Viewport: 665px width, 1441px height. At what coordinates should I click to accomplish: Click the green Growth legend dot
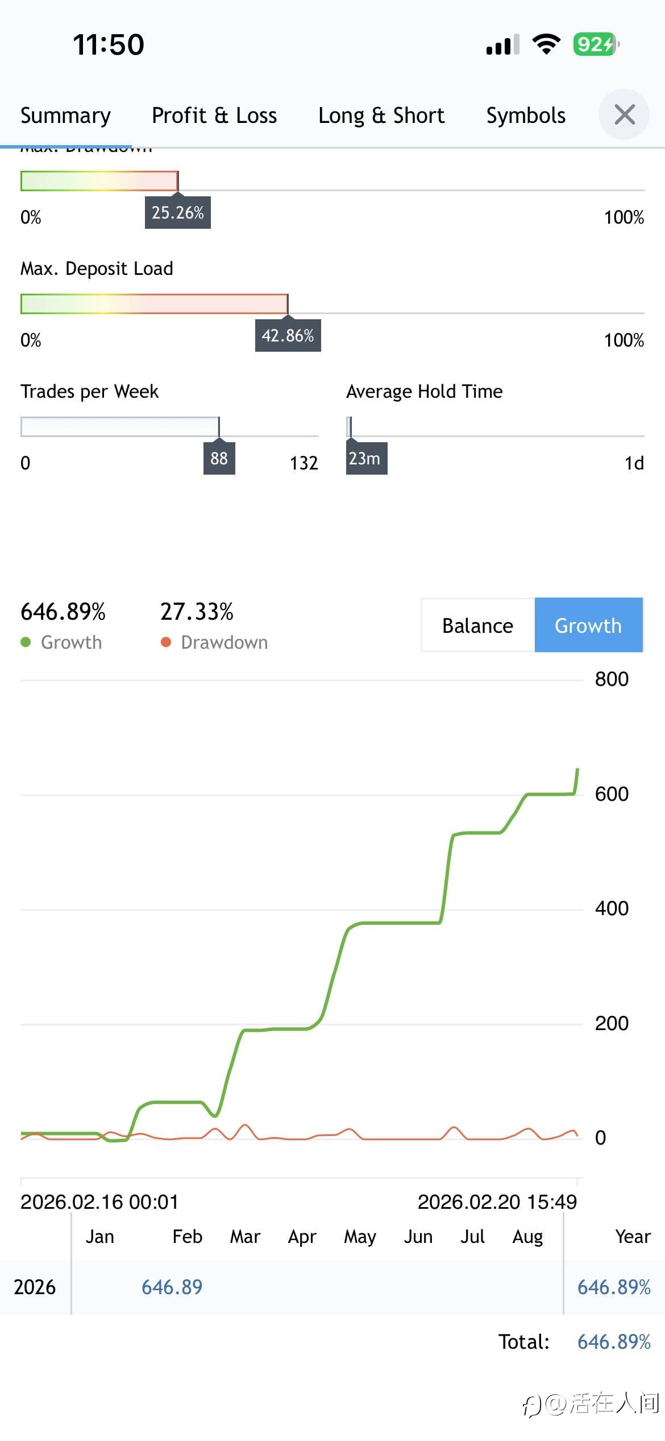click(x=26, y=642)
